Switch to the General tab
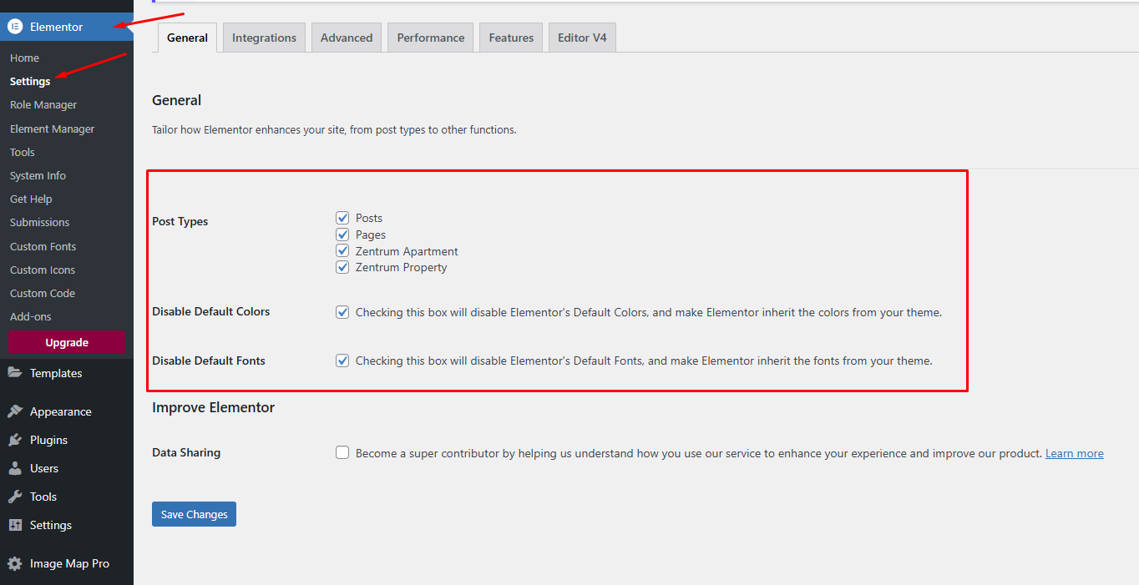The height and width of the screenshot is (585, 1139). pyautogui.click(x=188, y=38)
